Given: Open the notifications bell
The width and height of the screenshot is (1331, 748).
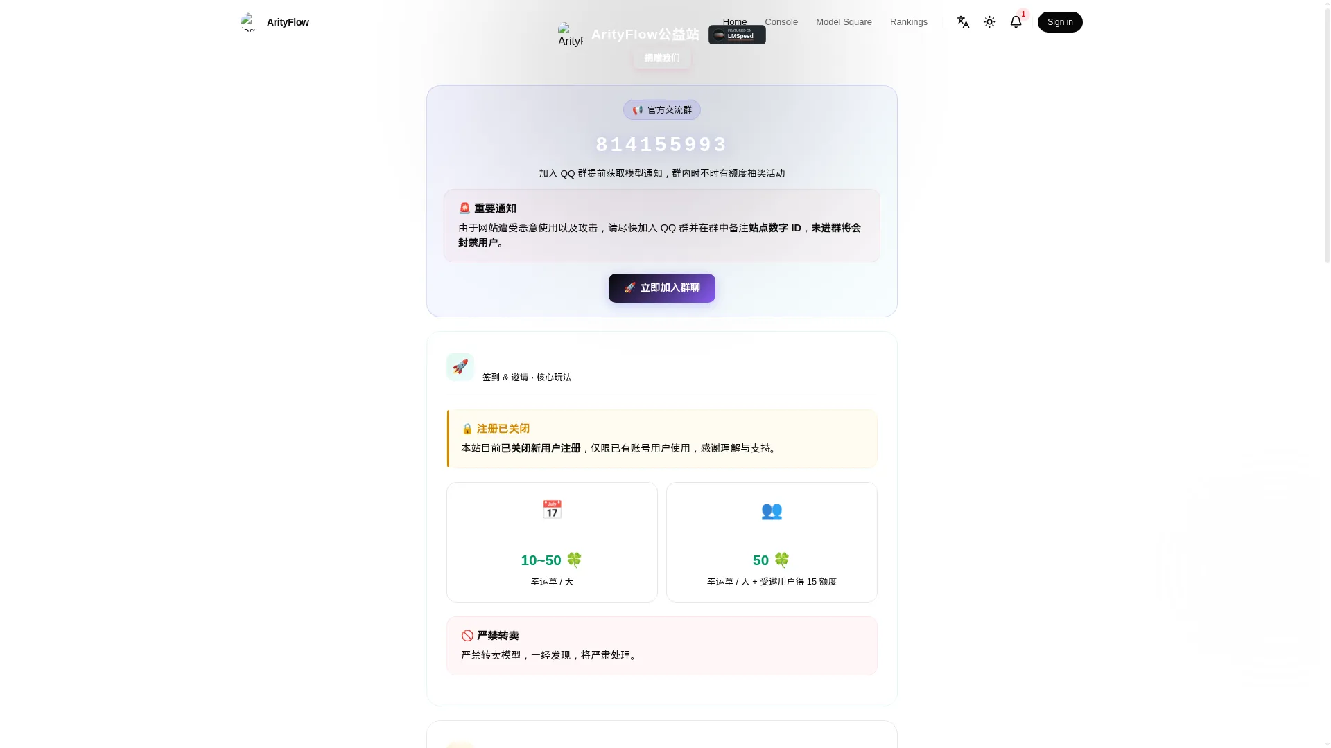Looking at the screenshot, I should [x=1016, y=22].
